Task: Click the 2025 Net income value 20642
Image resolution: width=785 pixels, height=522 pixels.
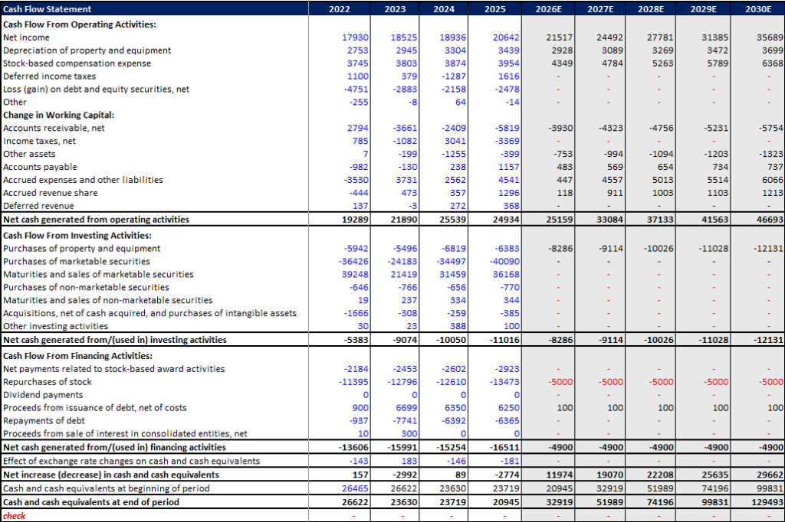Action: click(508, 36)
